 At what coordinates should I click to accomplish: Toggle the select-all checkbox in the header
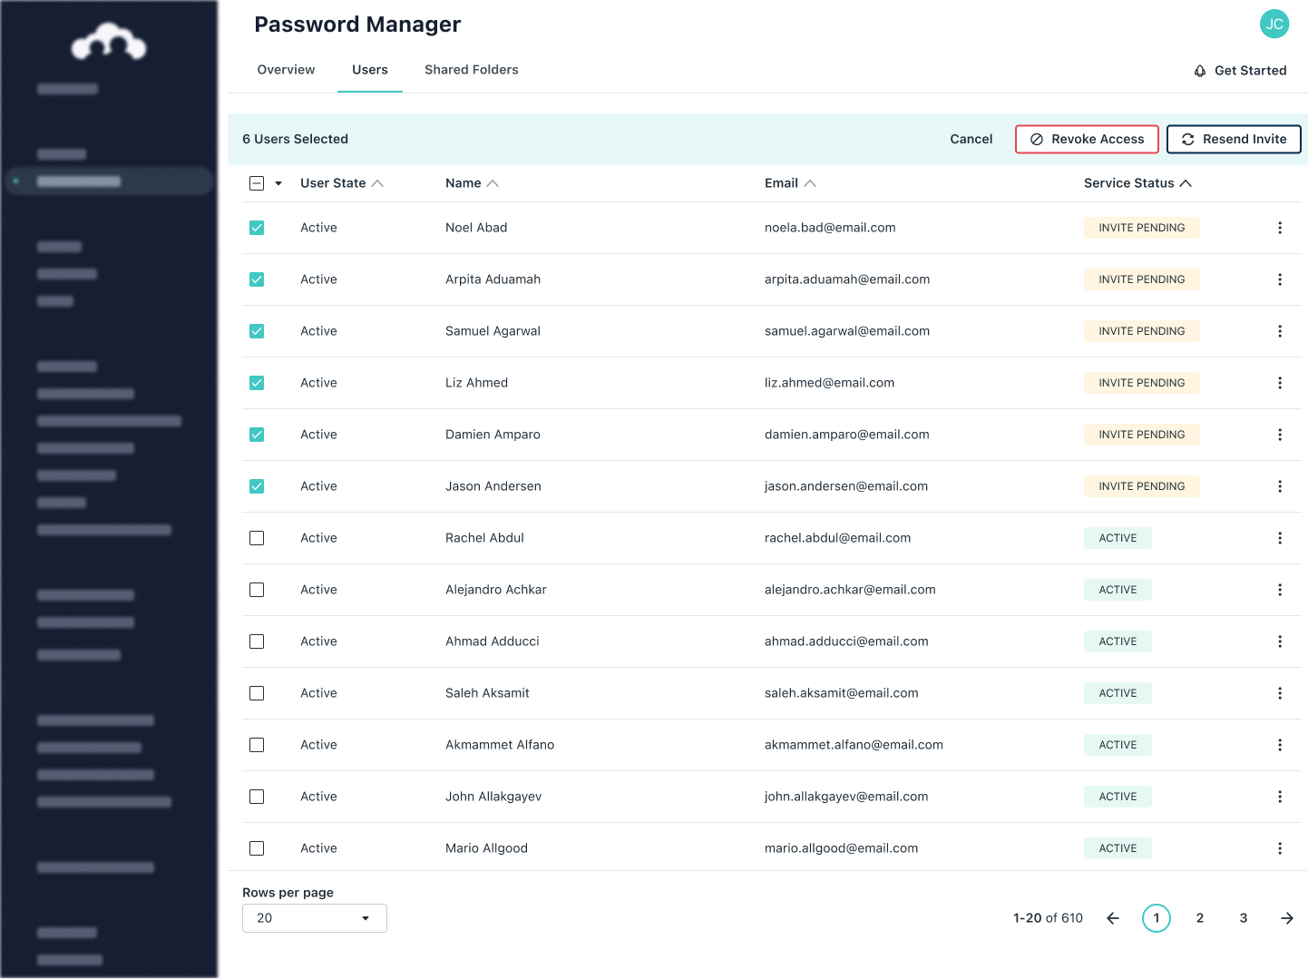click(257, 183)
